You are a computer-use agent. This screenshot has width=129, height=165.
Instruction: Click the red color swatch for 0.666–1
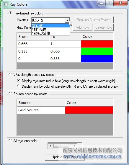coord(97,44)
